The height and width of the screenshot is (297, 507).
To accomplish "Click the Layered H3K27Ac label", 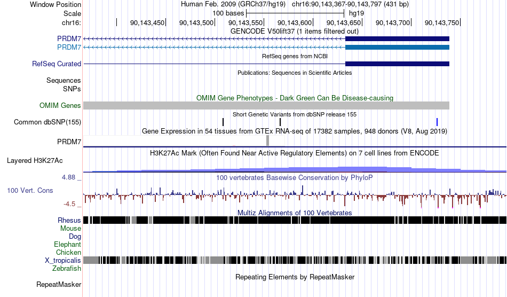I will [35, 160].
